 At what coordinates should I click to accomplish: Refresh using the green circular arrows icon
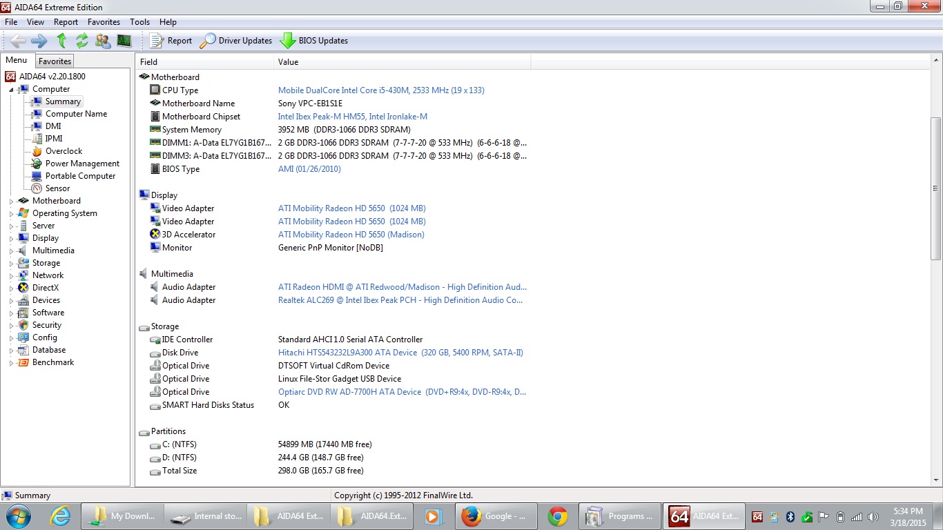pos(82,41)
